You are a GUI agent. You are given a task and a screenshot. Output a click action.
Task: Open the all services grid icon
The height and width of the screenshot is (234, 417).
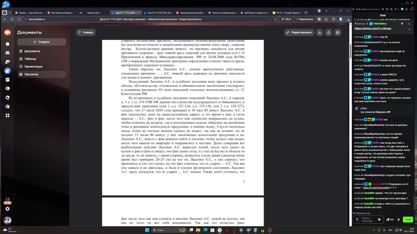point(7,115)
